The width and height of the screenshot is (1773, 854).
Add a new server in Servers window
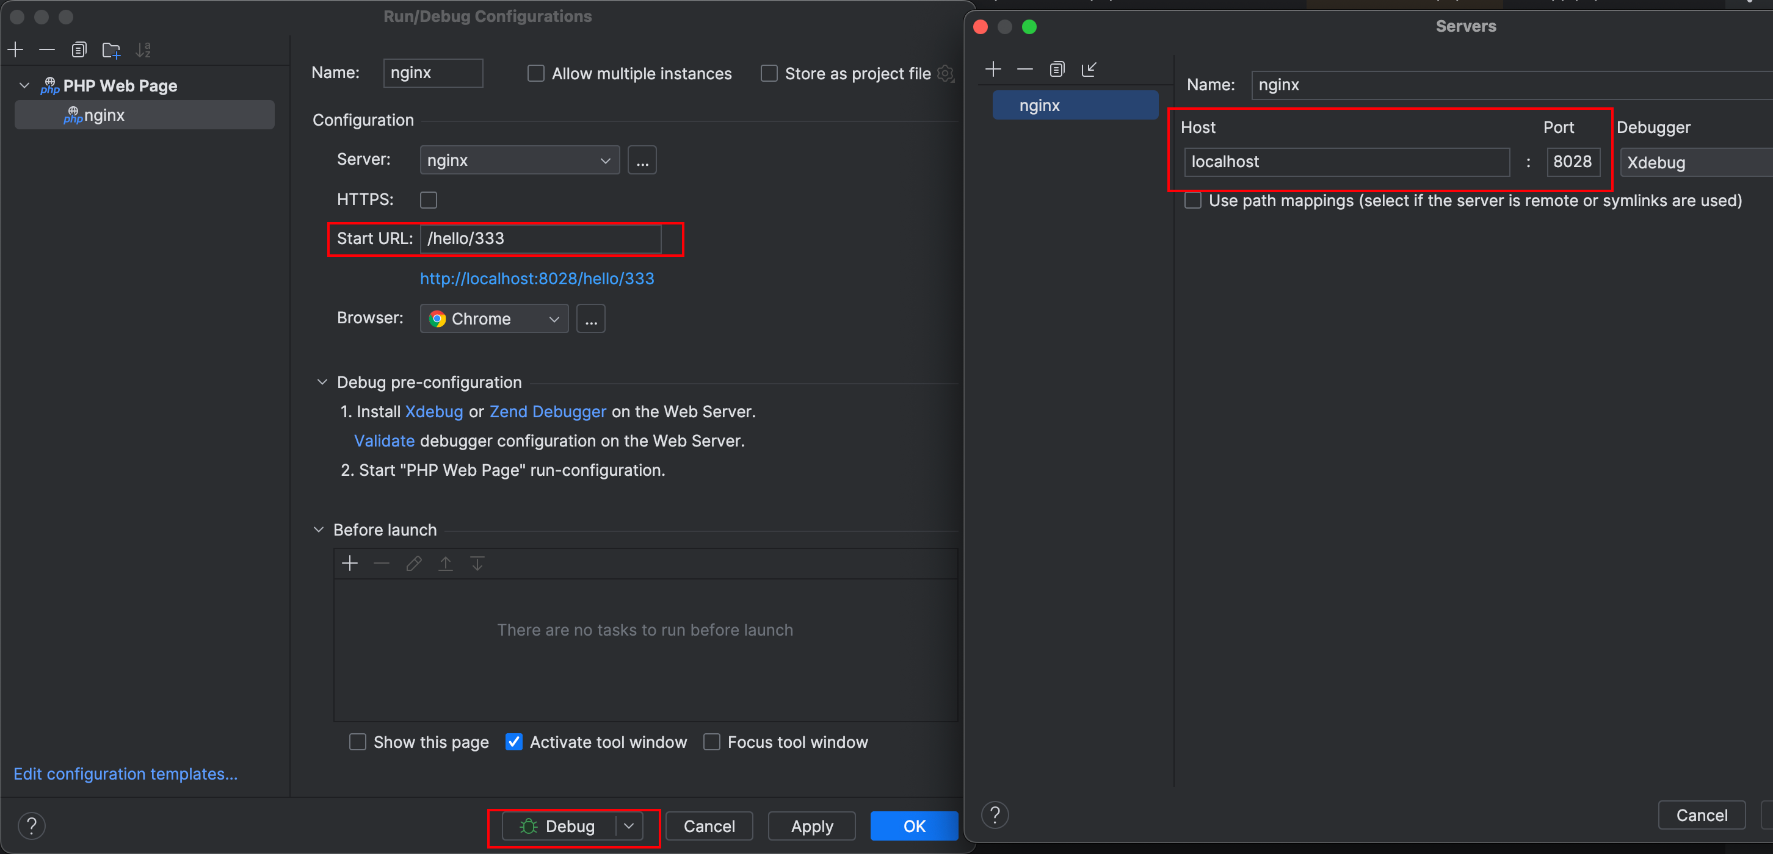pyautogui.click(x=993, y=69)
